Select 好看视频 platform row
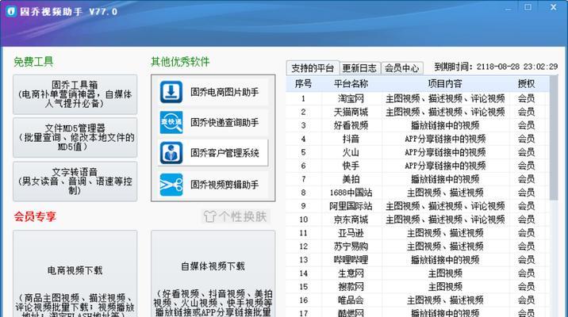Screen dimensions: 568x317 417,125
